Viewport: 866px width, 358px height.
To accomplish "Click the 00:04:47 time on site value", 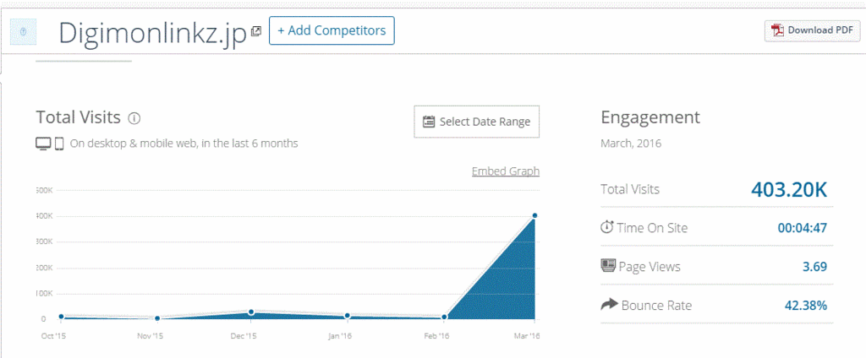I will (803, 228).
